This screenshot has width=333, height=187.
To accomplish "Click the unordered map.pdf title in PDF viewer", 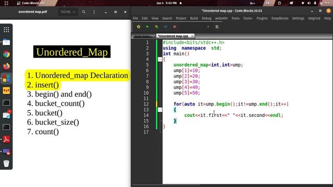I will pos(33,12).
